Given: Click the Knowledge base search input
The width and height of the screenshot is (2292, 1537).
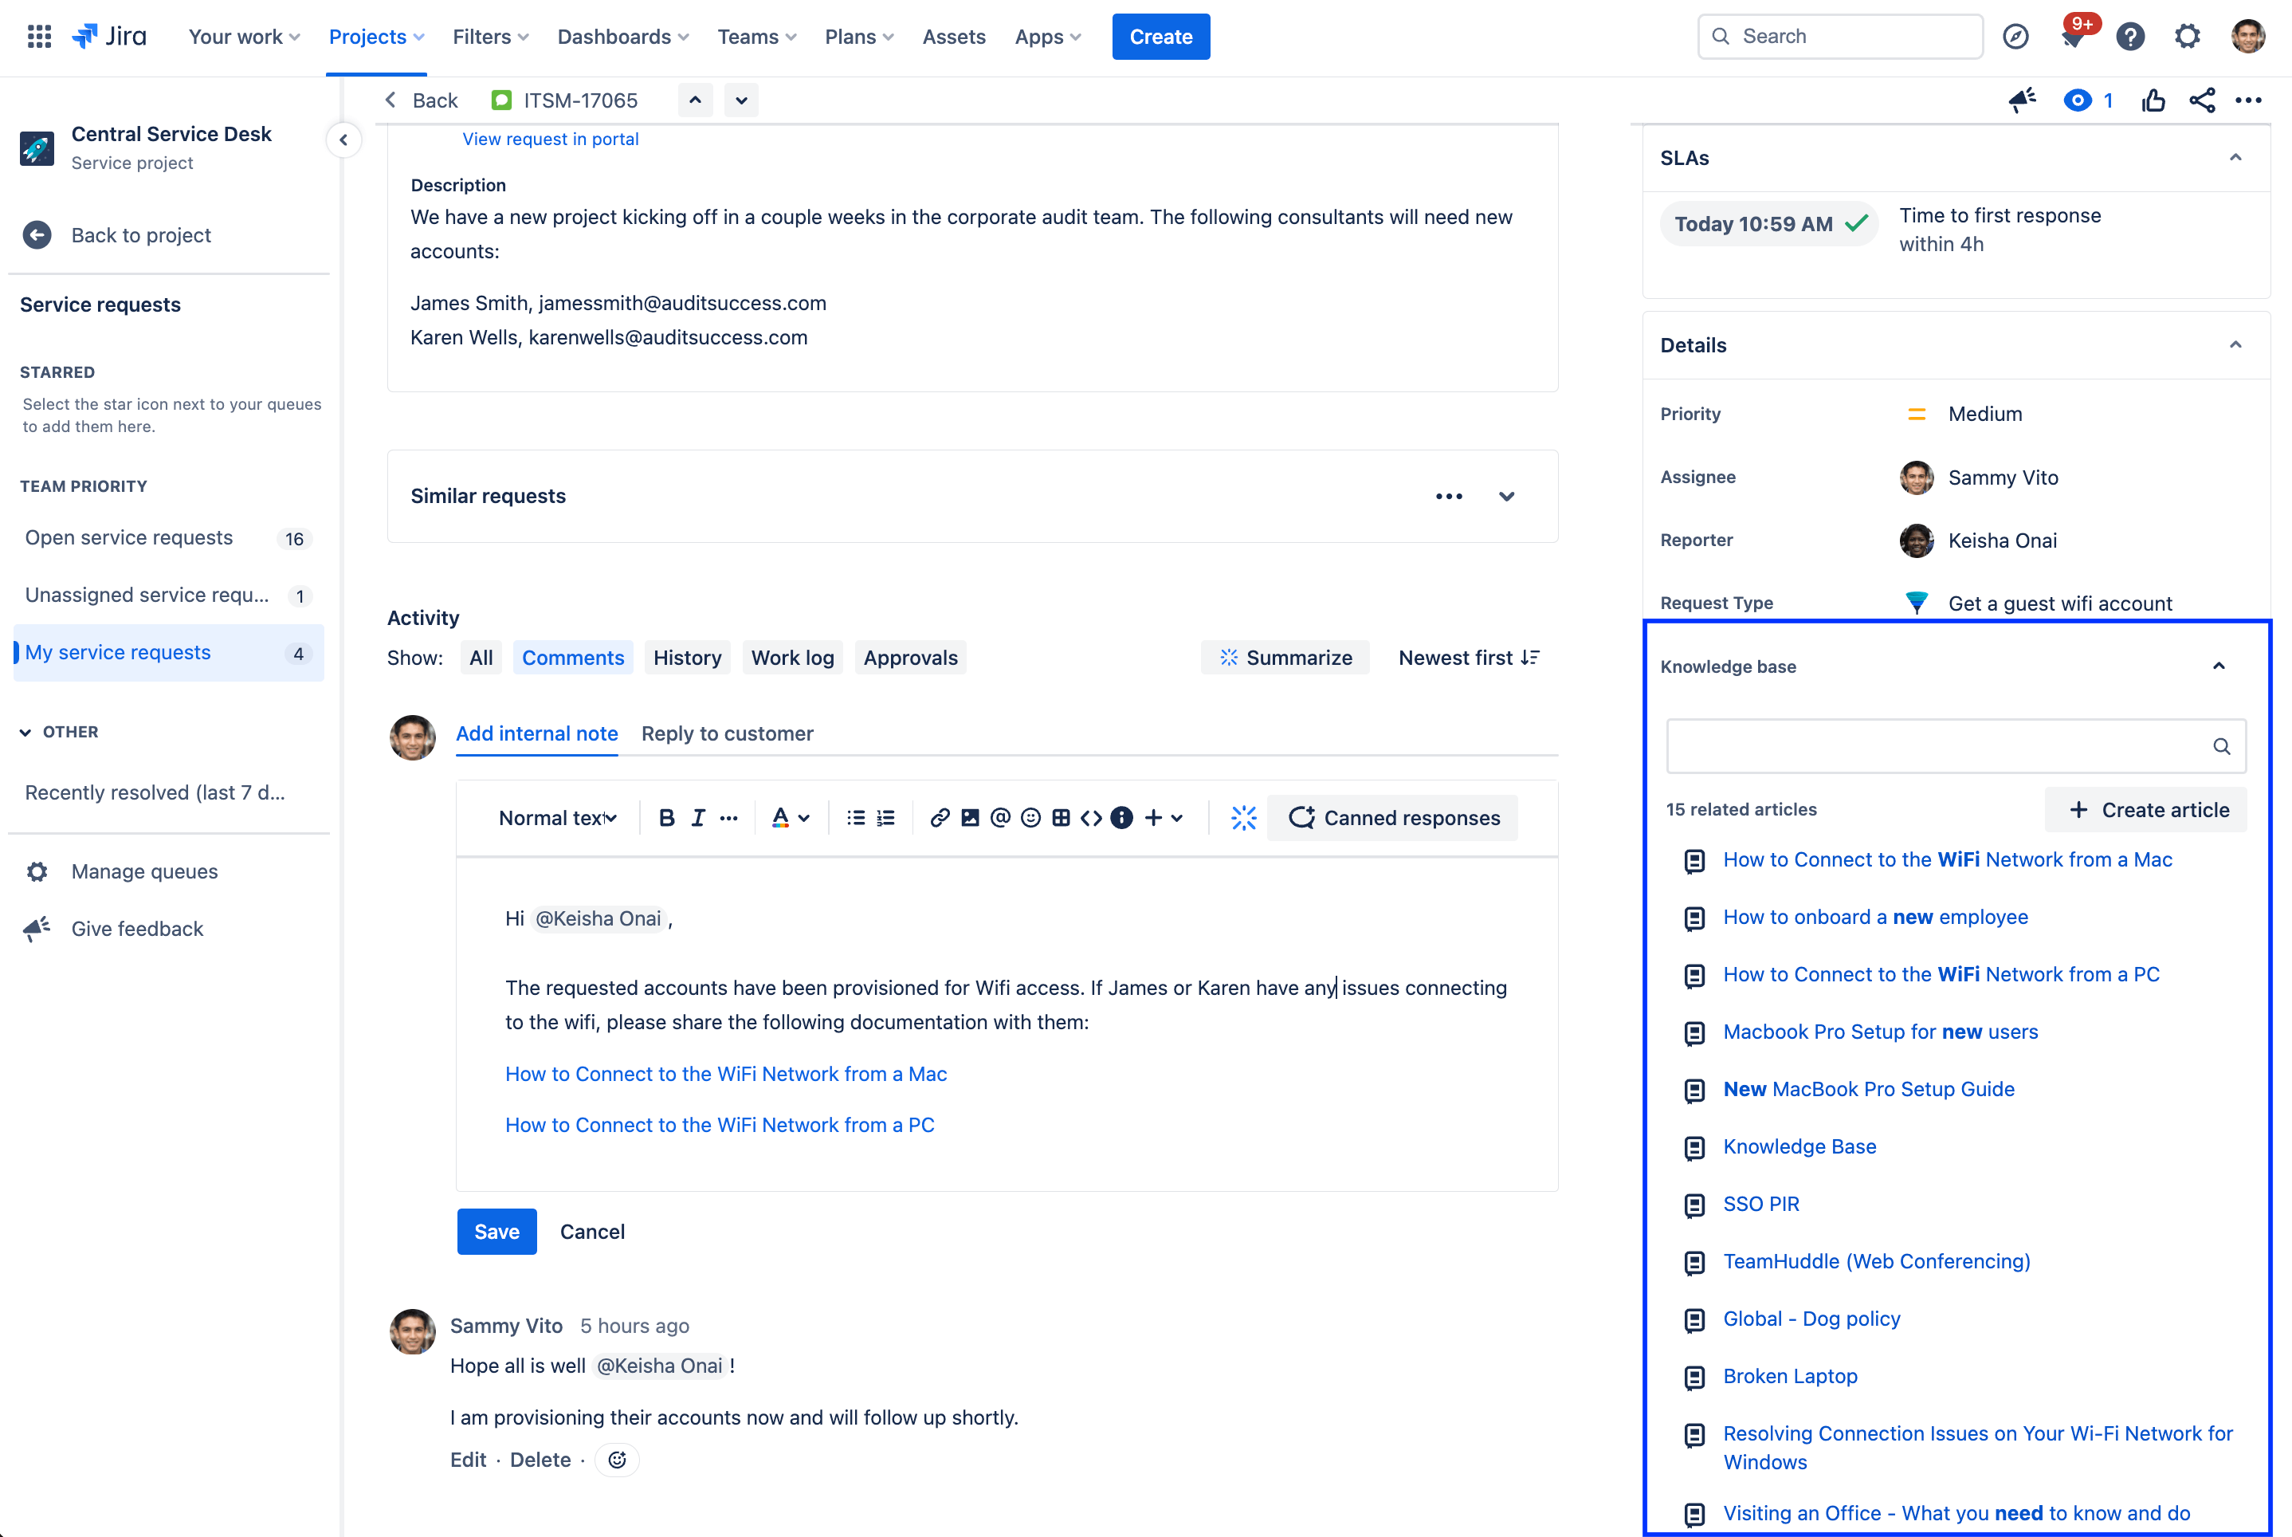Looking at the screenshot, I should (x=1954, y=745).
